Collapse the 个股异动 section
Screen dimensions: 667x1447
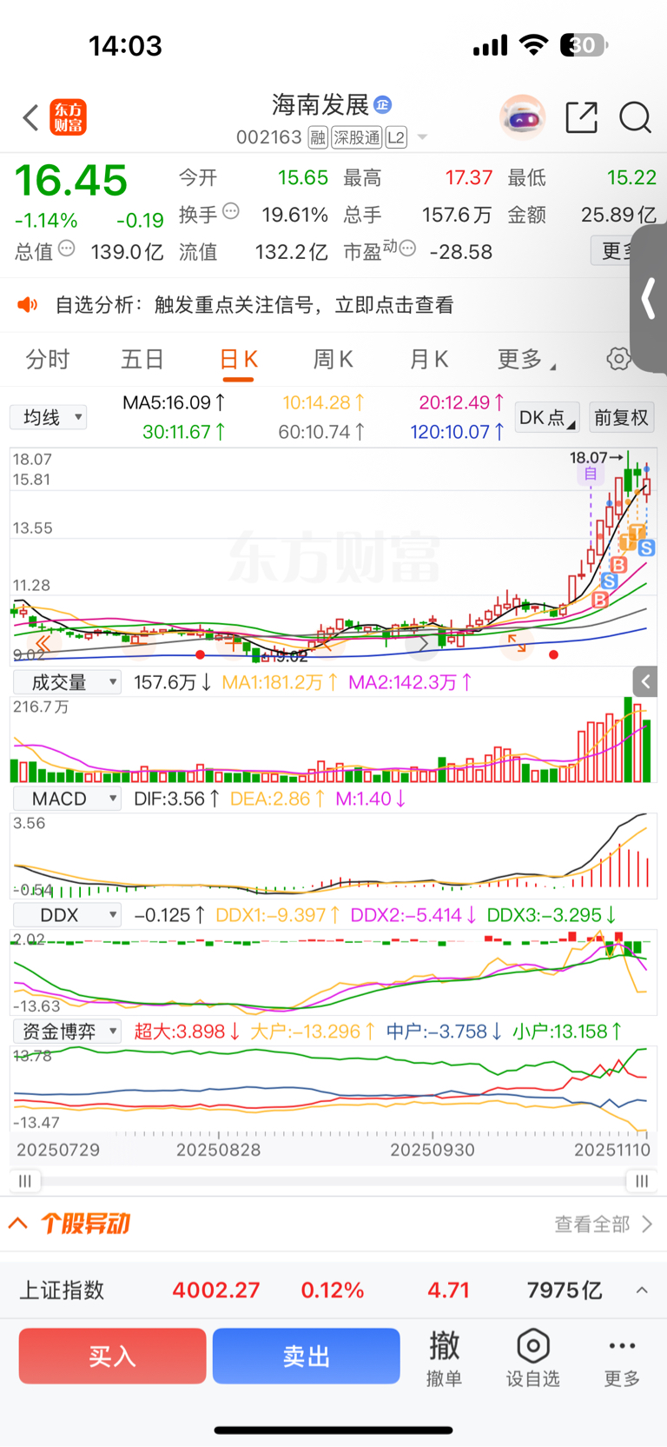17,1224
